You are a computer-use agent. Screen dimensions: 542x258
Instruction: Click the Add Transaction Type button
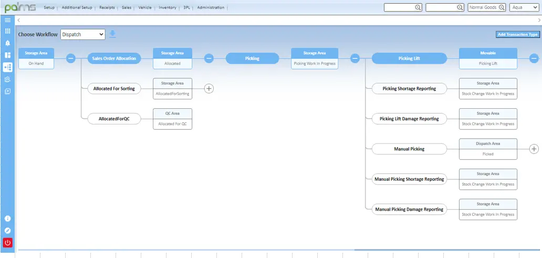coord(517,34)
